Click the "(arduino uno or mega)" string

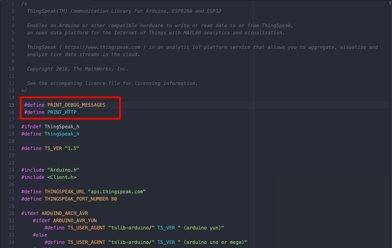[213, 242]
